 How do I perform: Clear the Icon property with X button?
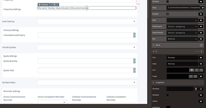196,70
